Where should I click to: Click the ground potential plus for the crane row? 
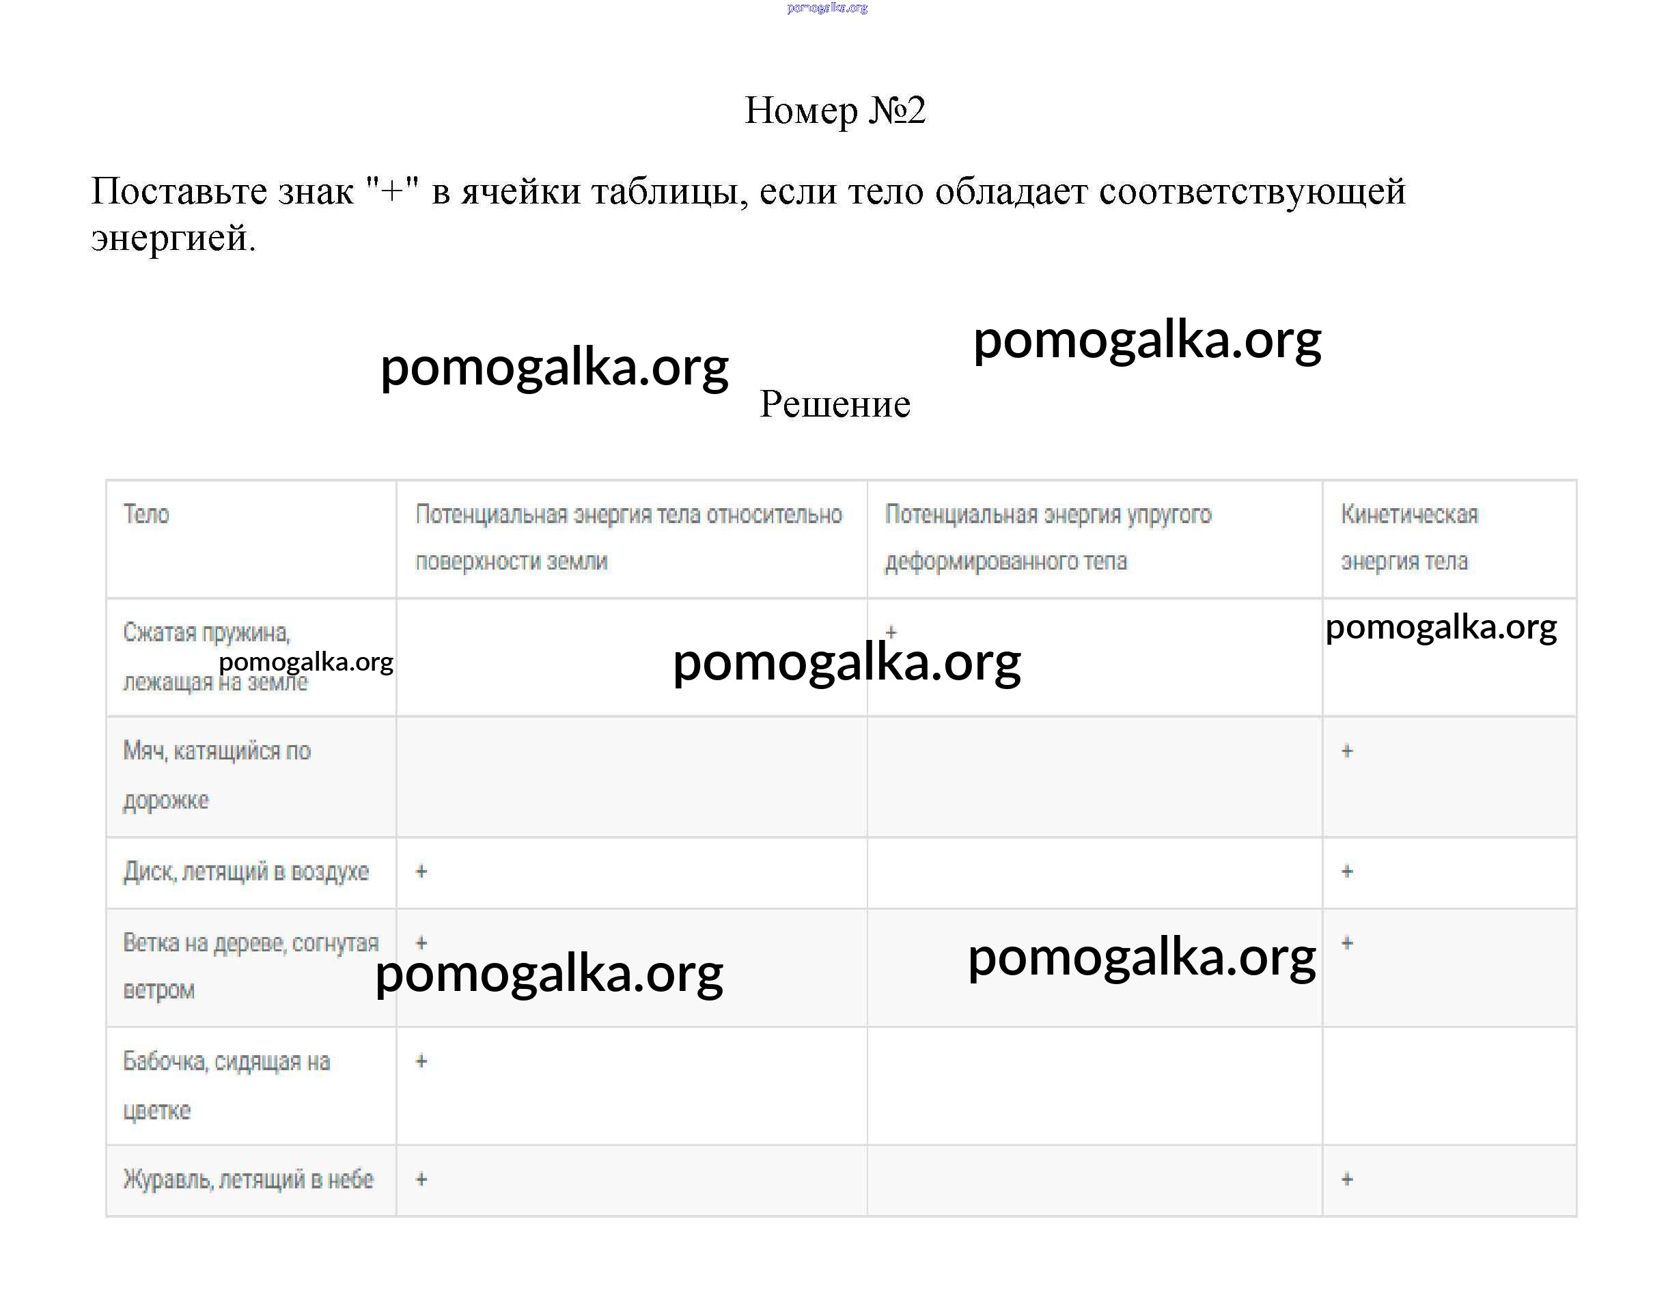pos(421,1179)
